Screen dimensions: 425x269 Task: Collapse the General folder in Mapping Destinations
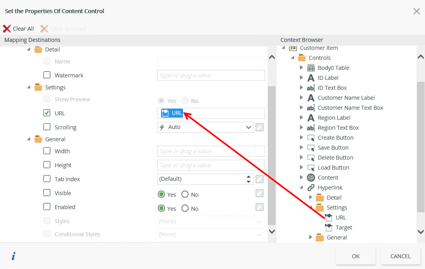[29, 139]
